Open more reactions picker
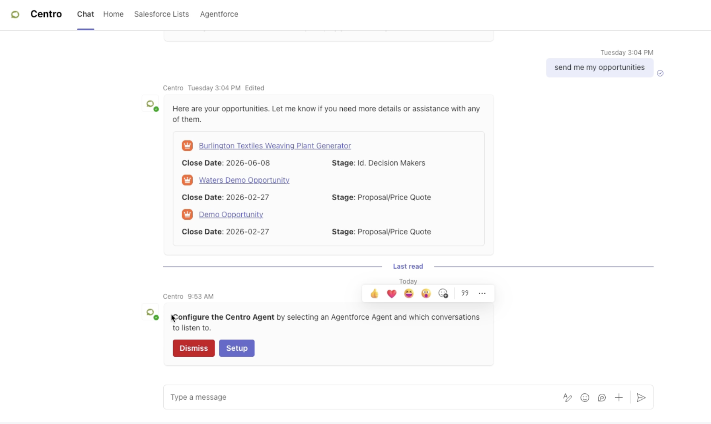Viewport: 711px width, 424px height. point(443,293)
